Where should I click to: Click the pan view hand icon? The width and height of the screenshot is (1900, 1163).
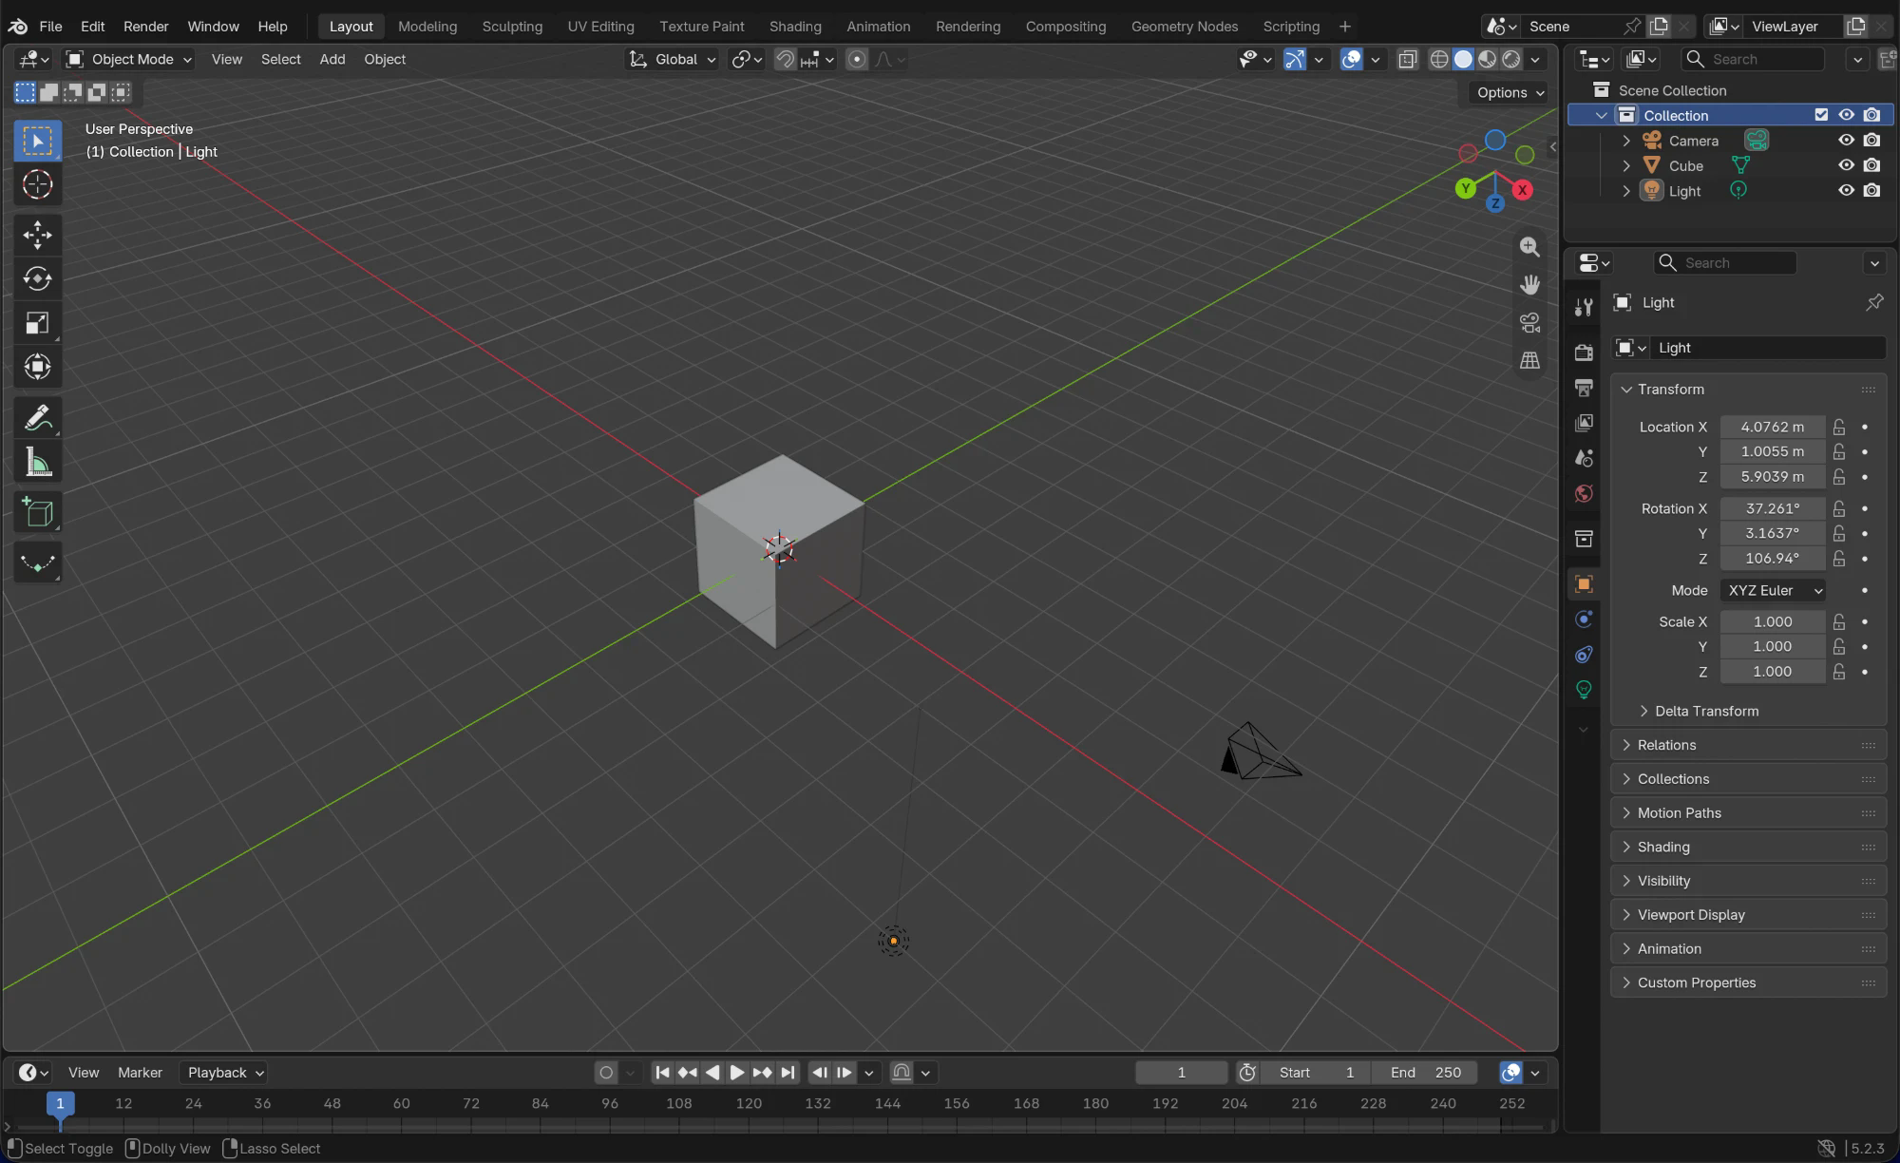(x=1529, y=284)
